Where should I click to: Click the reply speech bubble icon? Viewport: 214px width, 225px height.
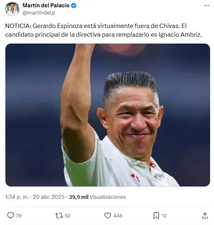click(11, 216)
